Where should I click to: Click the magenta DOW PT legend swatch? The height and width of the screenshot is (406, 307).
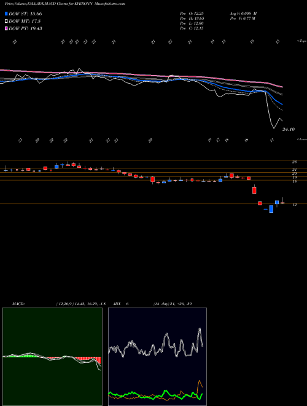tap(6, 28)
